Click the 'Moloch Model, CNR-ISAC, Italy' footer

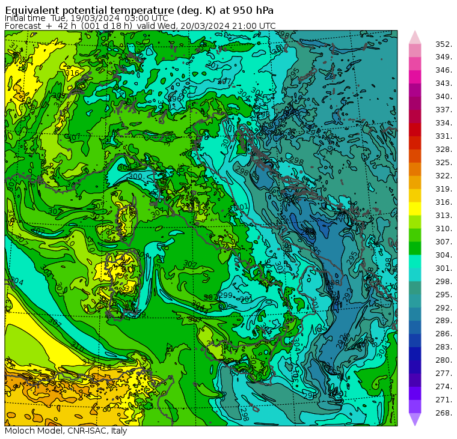tap(66, 431)
